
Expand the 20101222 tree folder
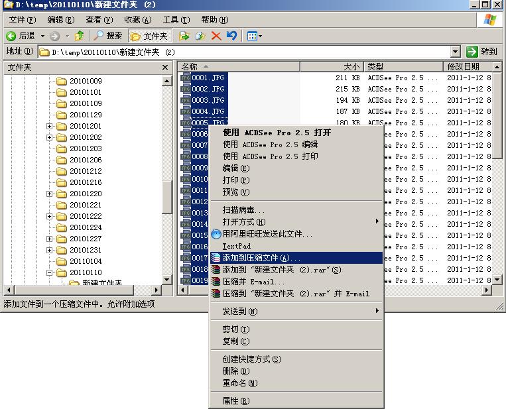tap(49, 217)
